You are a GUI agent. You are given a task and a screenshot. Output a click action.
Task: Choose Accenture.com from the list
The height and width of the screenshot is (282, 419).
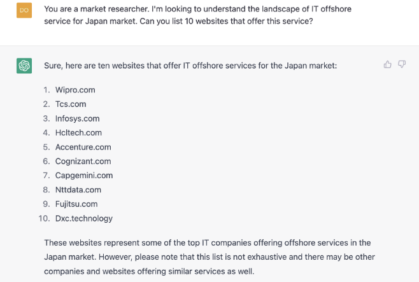[x=83, y=147]
